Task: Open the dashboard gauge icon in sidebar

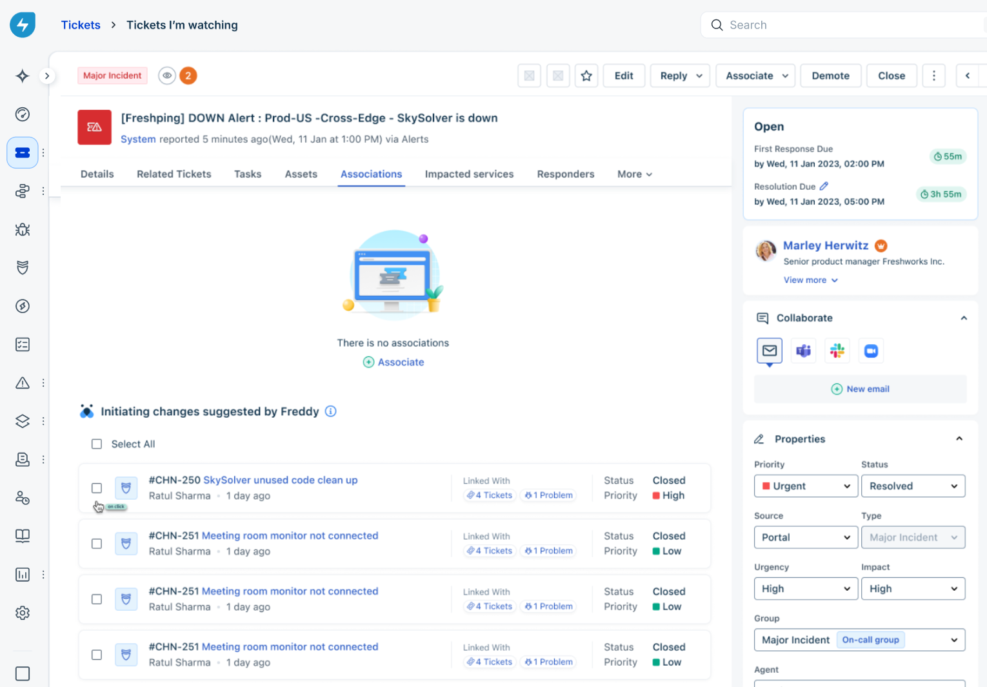Action: tap(23, 114)
